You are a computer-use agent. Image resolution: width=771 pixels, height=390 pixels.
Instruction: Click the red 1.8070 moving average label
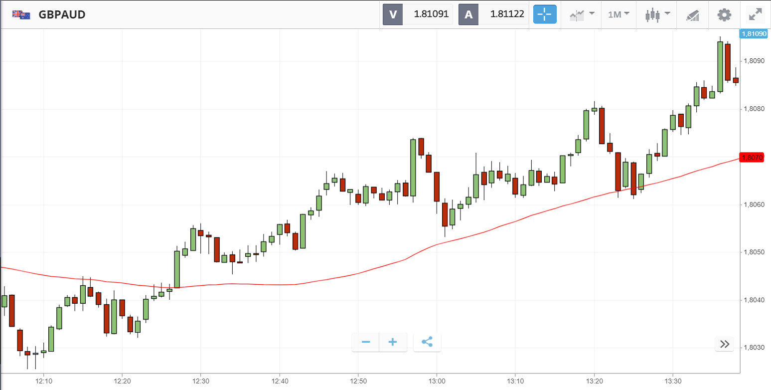pyautogui.click(x=752, y=158)
